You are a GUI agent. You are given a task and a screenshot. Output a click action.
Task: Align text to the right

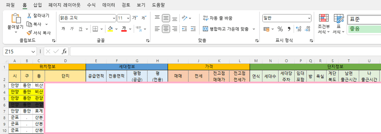click(175, 29)
